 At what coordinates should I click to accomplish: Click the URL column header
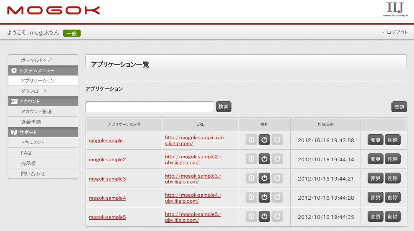tap(200, 124)
